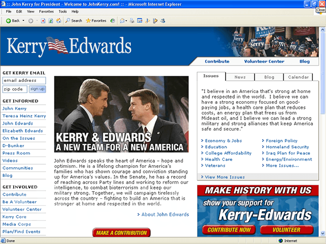Open the Videos link
326x244 pixels.
click(10, 161)
